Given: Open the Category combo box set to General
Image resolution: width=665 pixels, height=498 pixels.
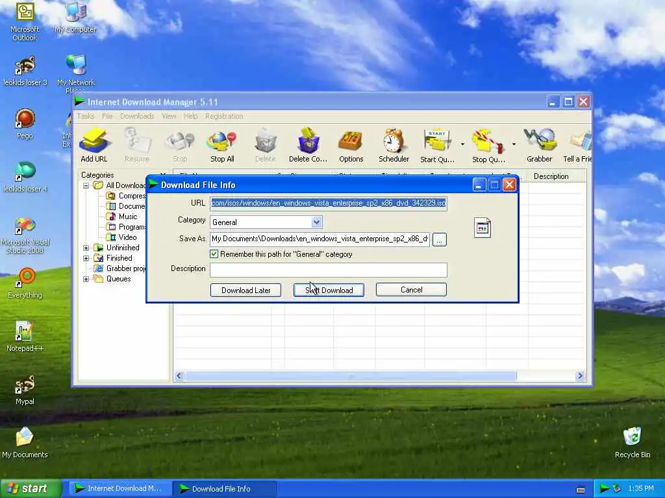Looking at the screenshot, I should pyautogui.click(x=266, y=222).
